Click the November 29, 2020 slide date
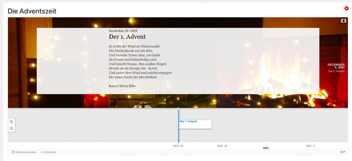Viewport: 352px width, 161px height. click(123, 31)
